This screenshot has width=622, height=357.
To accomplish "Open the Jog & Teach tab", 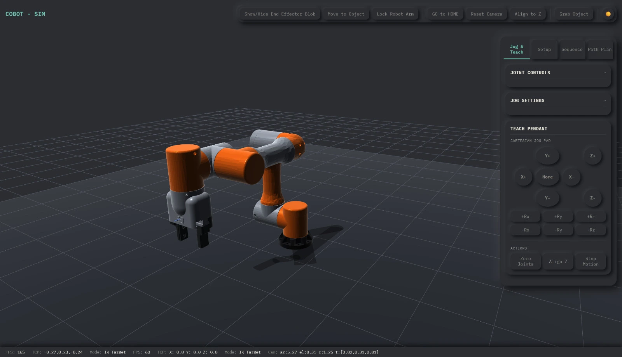I will tap(517, 49).
